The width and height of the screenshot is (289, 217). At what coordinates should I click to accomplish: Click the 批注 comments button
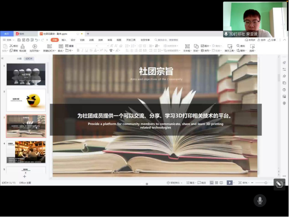202,183
